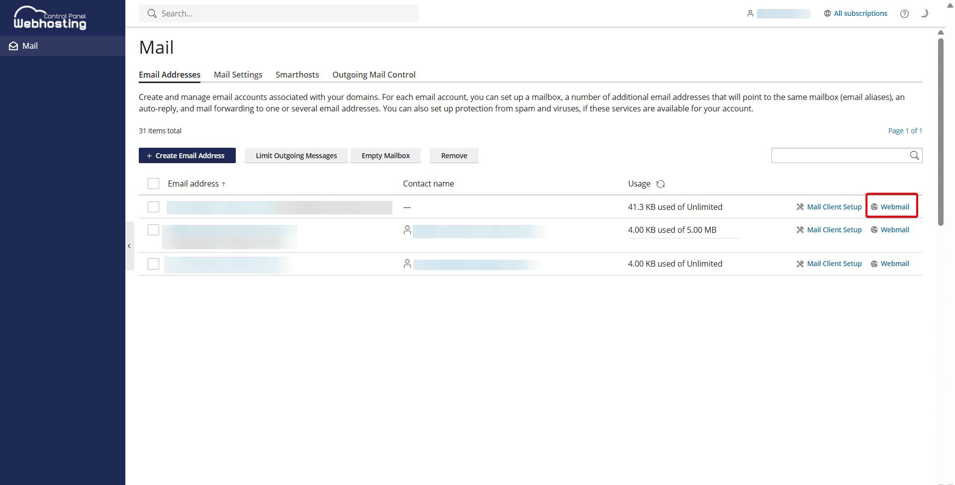Refresh the Usage column values
The width and height of the screenshot is (955, 485).
click(x=661, y=184)
